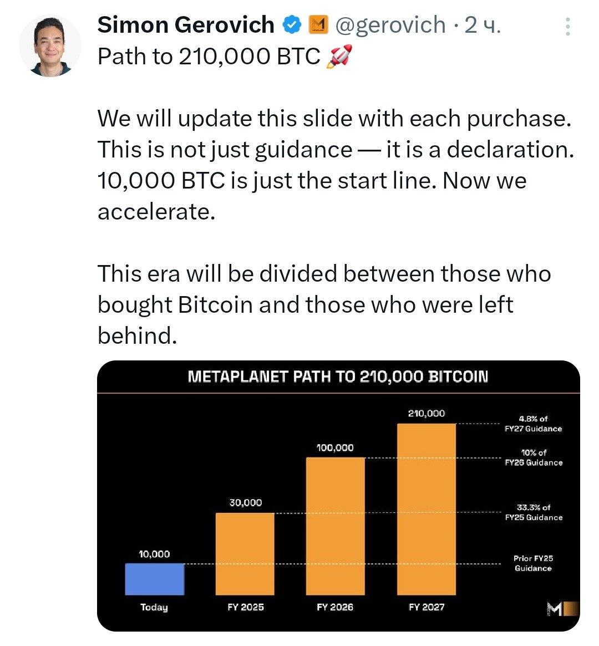Click the tweet text about Bitcoin
Viewport: 599px width, 646px height.
point(324,304)
